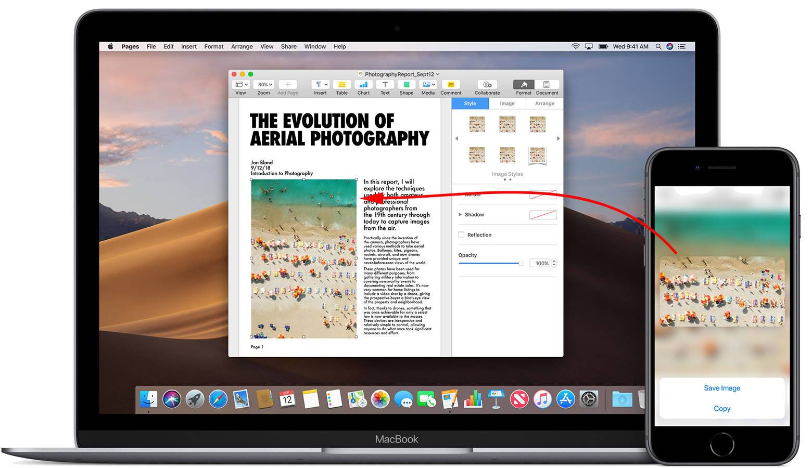
Task: Toggle the Format inspector button
Action: coord(524,85)
